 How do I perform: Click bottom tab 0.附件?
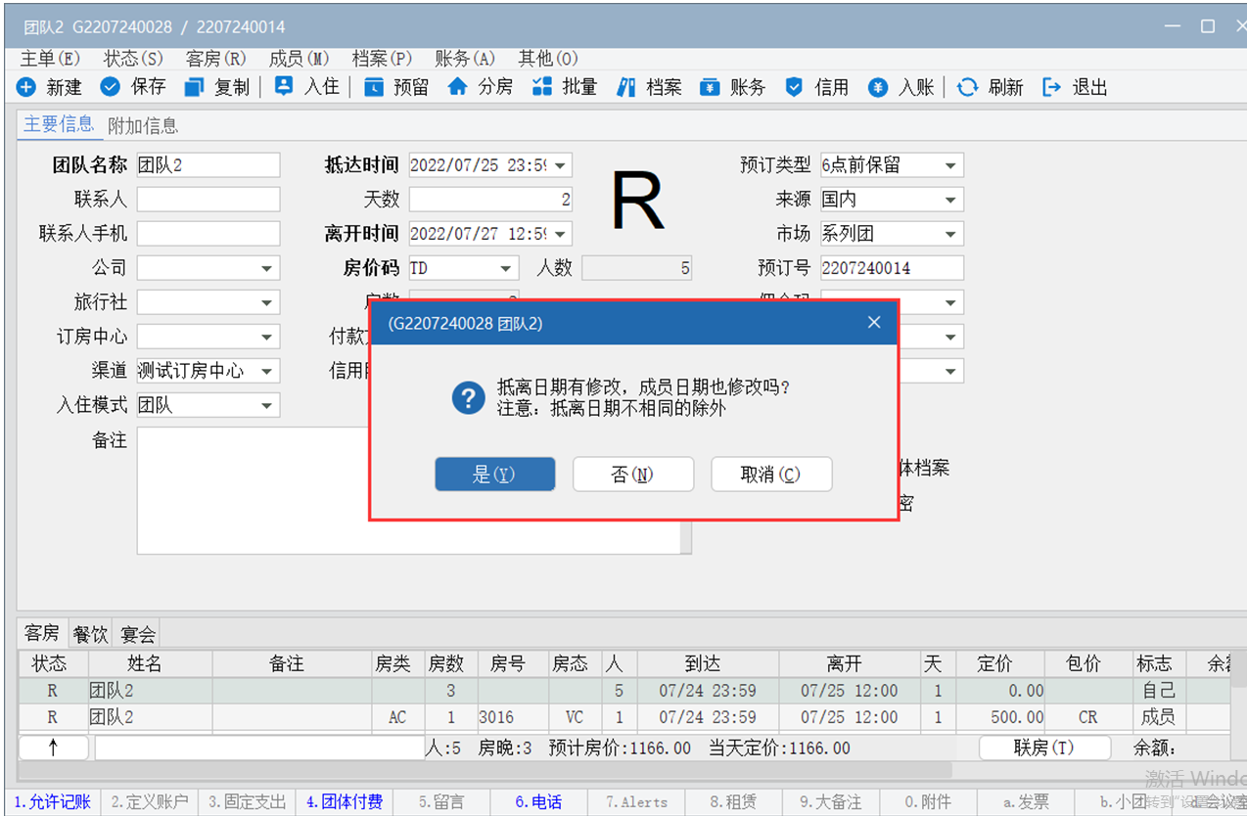click(928, 802)
